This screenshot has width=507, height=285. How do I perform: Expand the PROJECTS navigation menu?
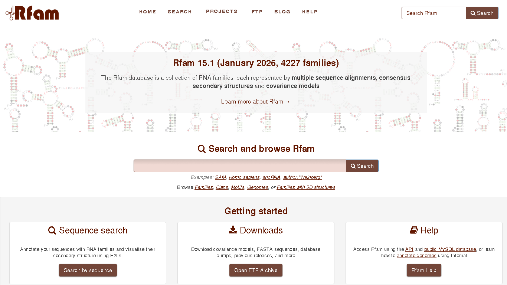222,12
